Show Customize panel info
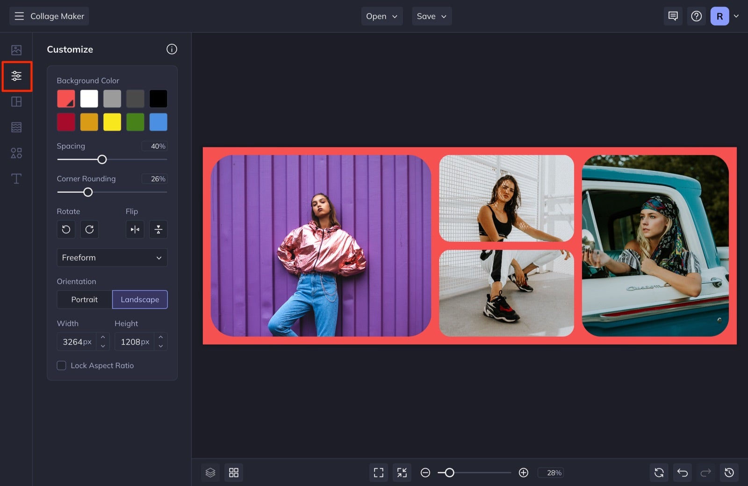748x486 pixels. pos(172,49)
